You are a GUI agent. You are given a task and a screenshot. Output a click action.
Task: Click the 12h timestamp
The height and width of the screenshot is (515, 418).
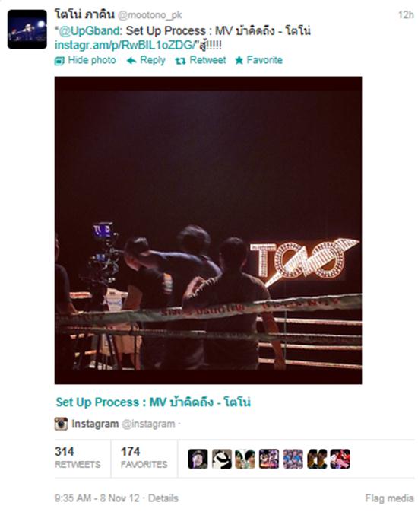406,15
